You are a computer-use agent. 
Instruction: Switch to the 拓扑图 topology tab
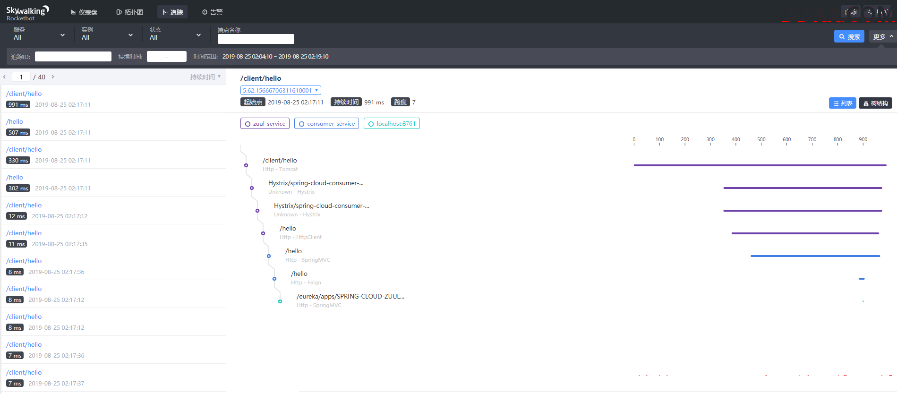tap(129, 12)
